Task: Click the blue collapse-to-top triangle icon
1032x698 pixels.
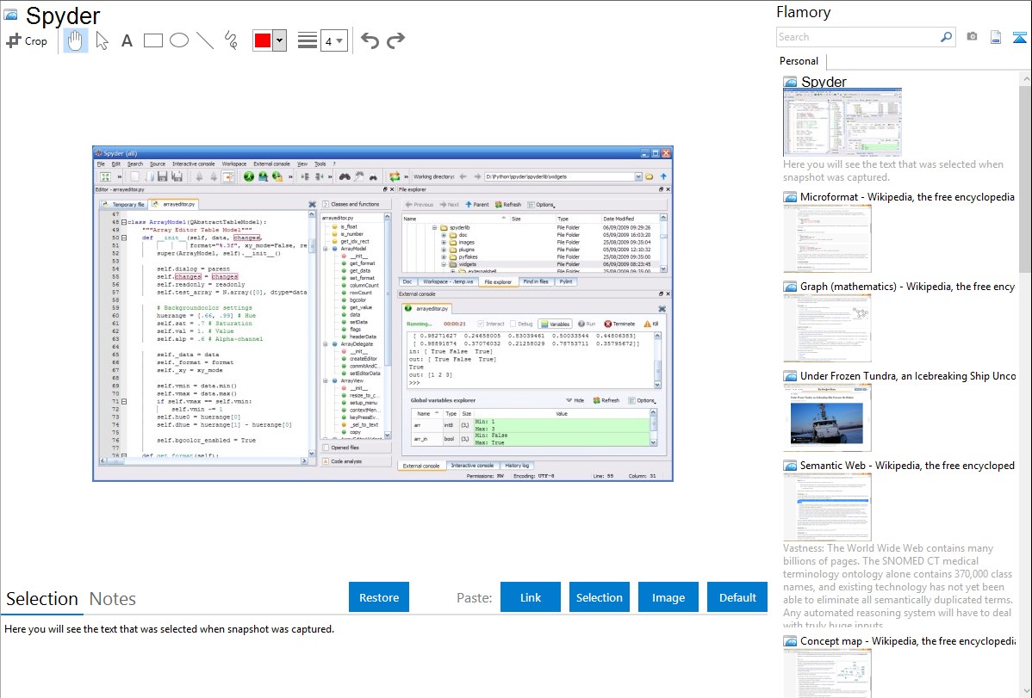Action: (x=1019, y=37)
